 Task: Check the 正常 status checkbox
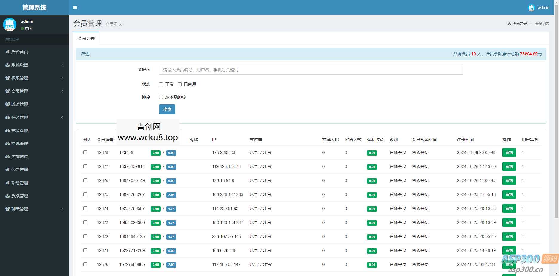click(161, 84)
